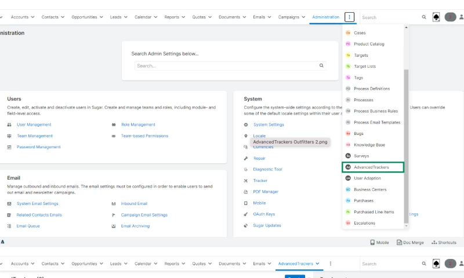Viewport: 464px width, 278px height.
Task: Open red notifications badge in AdvancedTrackers navbar
Action: (x=450, y=264)
